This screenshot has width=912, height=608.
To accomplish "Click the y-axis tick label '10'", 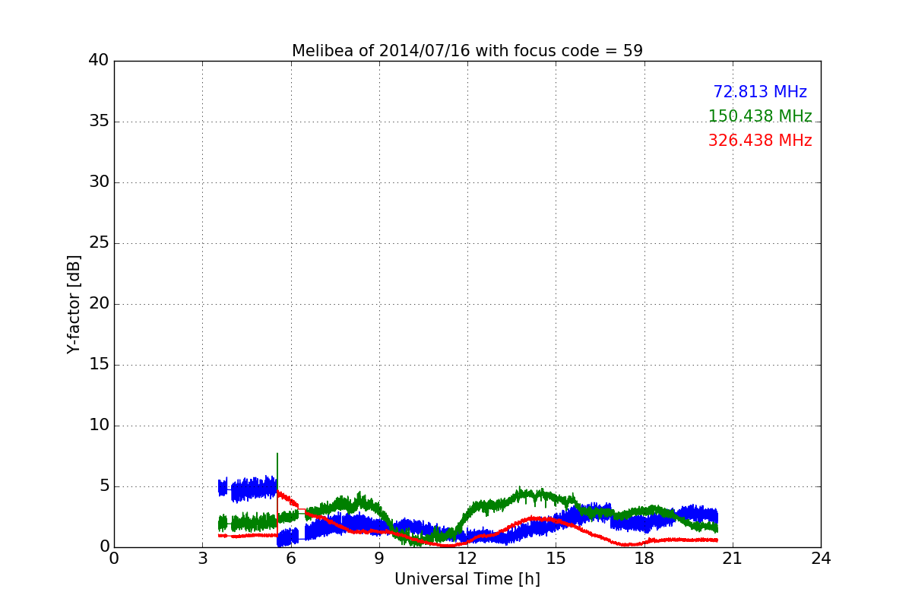I will pyautogui.click(x=99, y=426).
